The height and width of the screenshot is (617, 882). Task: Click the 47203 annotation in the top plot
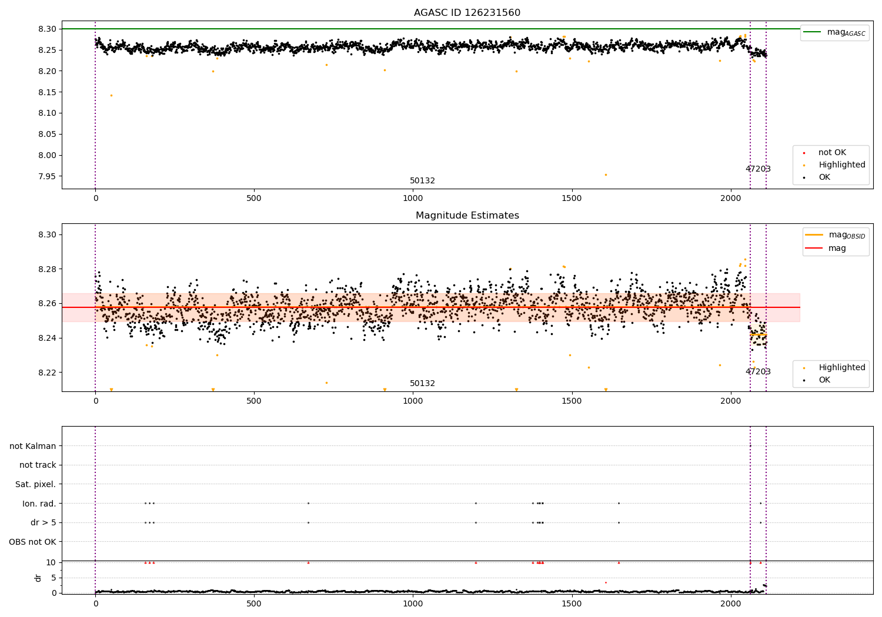[758, 169]
